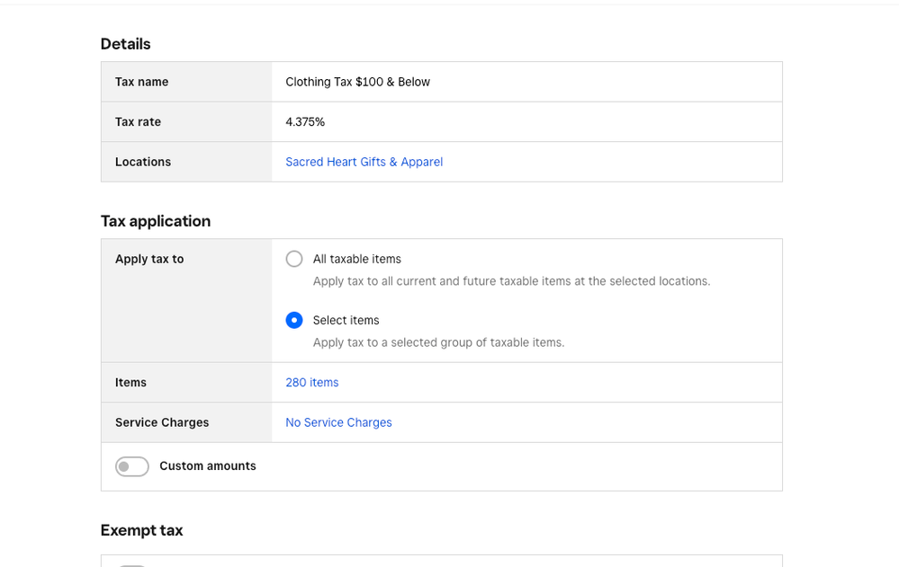This screenshot has height=567, width=899.
Task: Click the All taxable items description text
Action: click(x=511, y=281)
